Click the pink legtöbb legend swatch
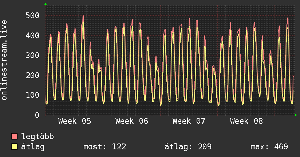This screenshot has height=157, width=300. pos(14,137)
